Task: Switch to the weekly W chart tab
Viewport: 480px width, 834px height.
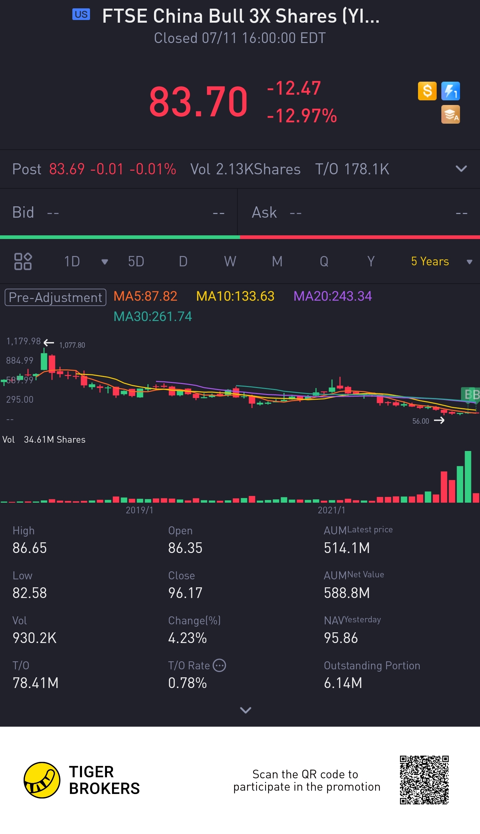Action: pyautogui.click(x=230, y=261)
